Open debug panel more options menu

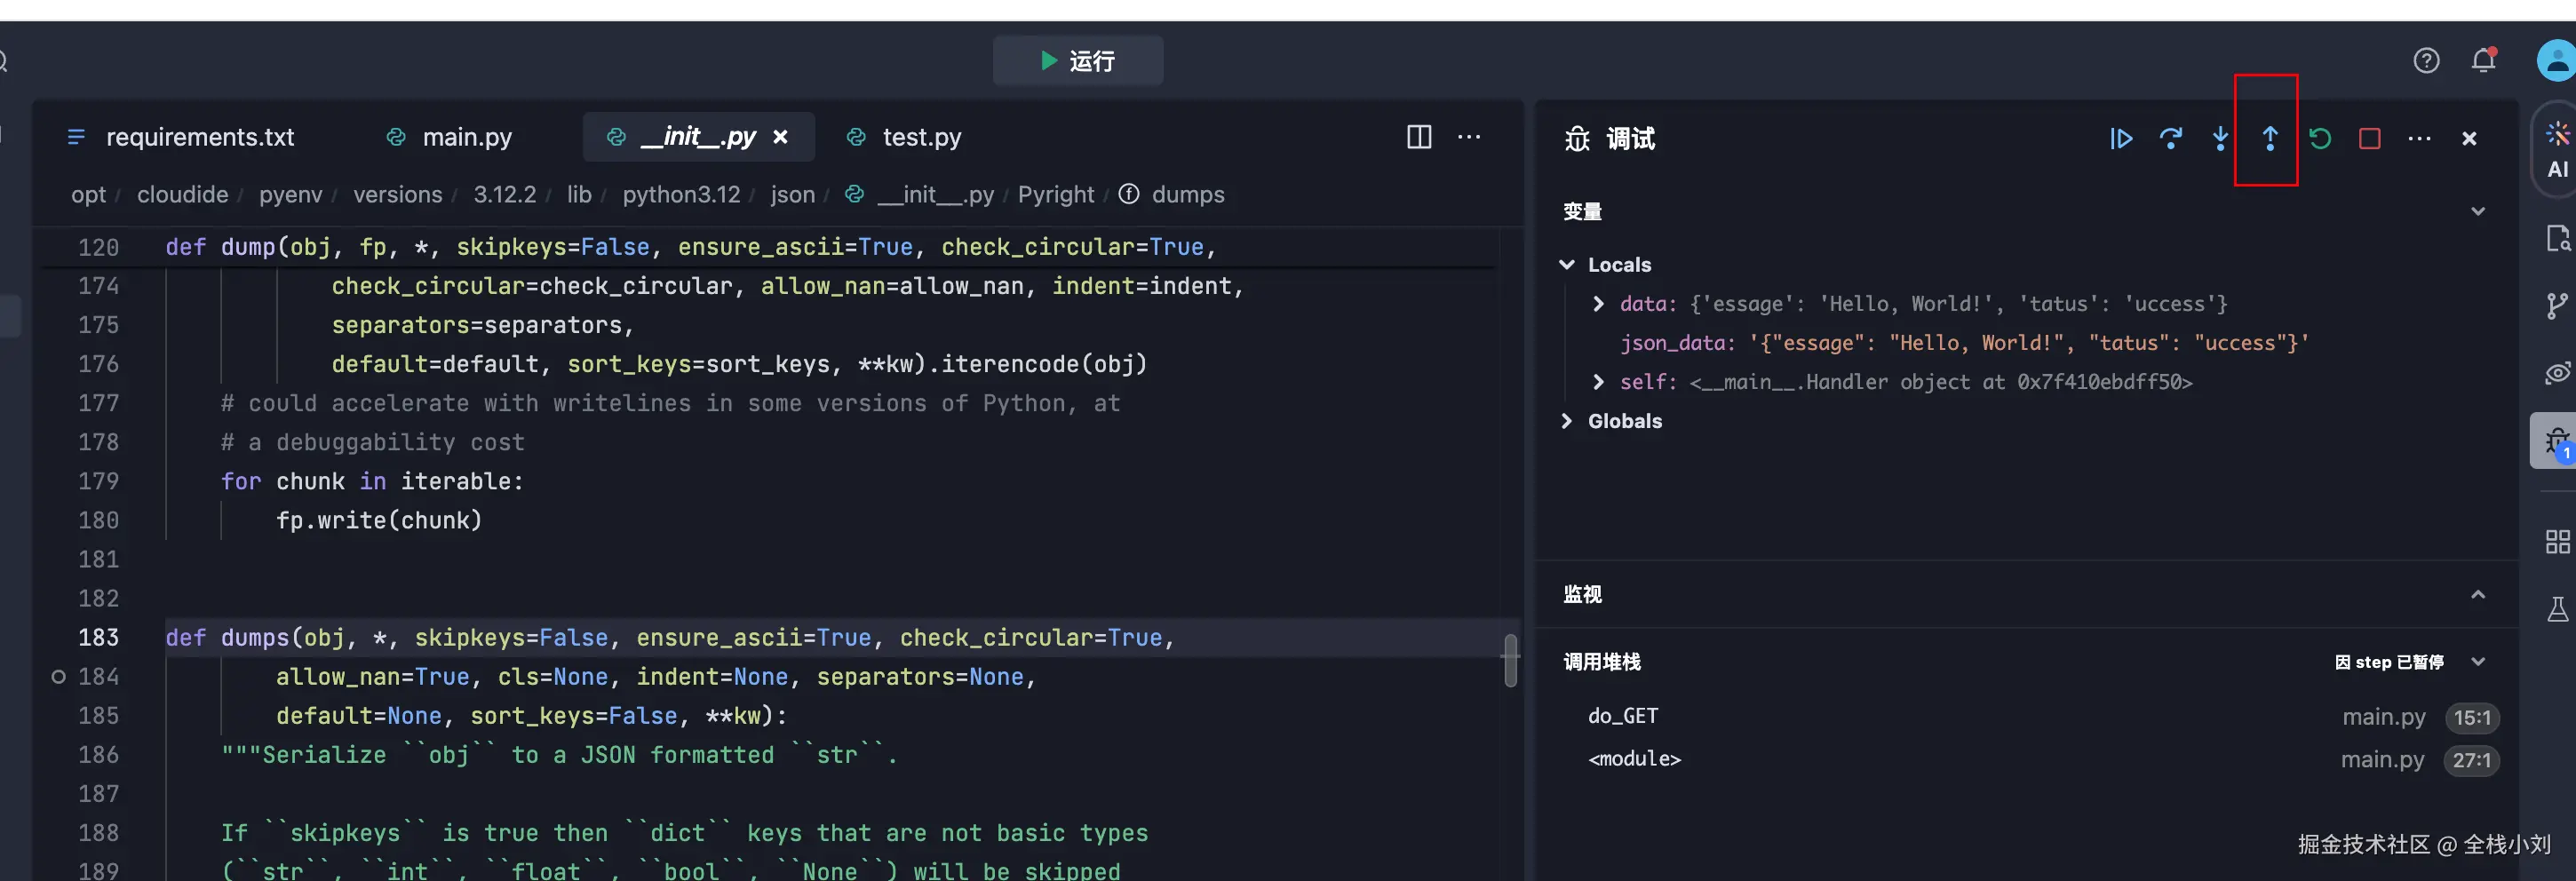[2420, 138]
